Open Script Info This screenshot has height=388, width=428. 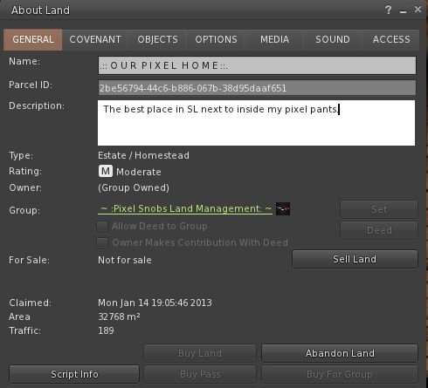74,374
